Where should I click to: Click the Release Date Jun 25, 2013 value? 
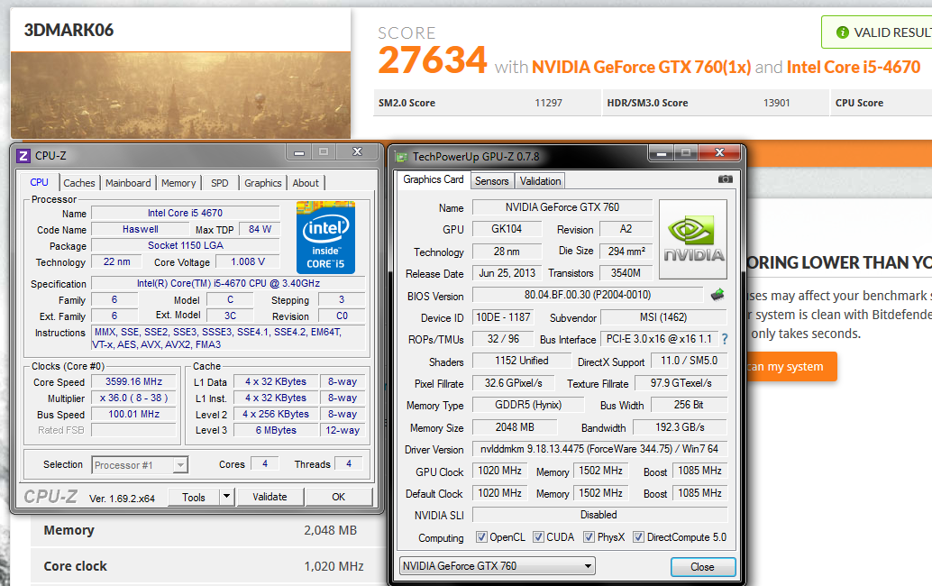coord(507,273)
